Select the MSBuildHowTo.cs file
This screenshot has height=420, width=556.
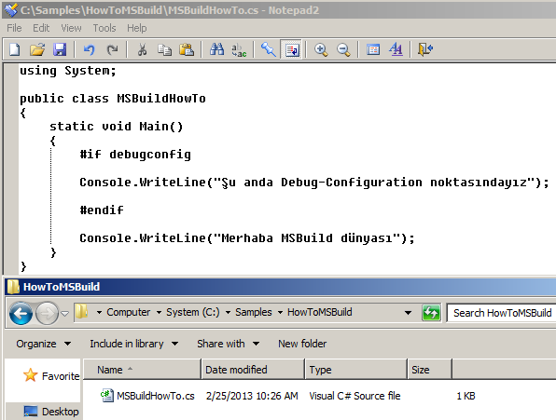(155, 396)
